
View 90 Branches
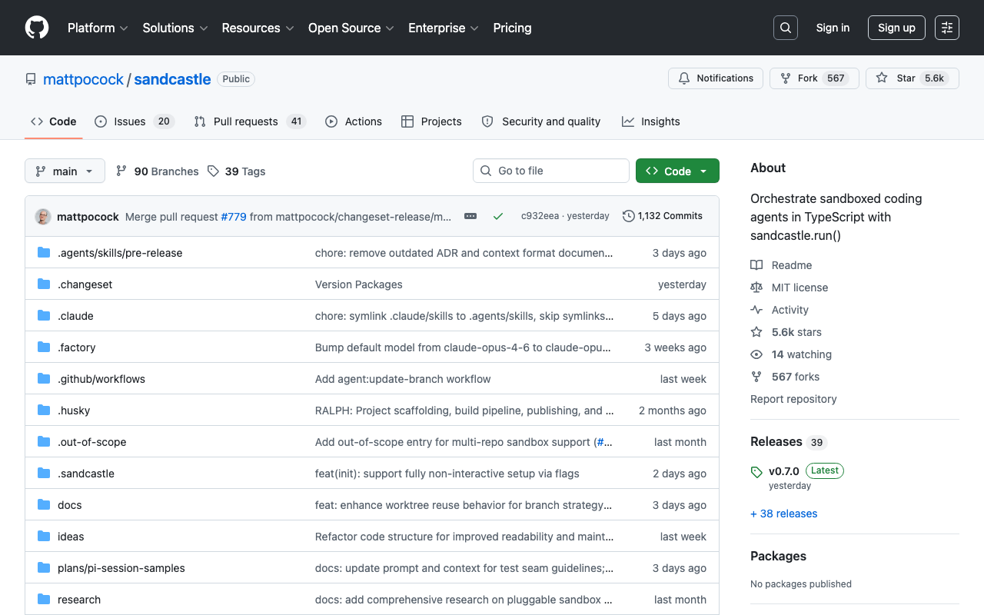tap(158, 171)
